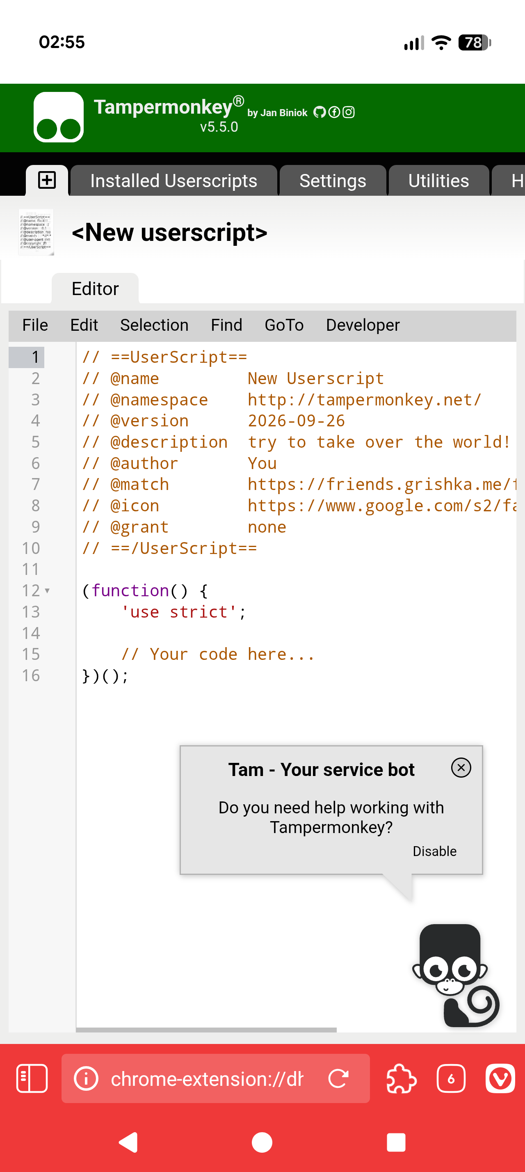Disable the Tam service bot
This screenshot has height=1172, width=525.
pos(434,851)
